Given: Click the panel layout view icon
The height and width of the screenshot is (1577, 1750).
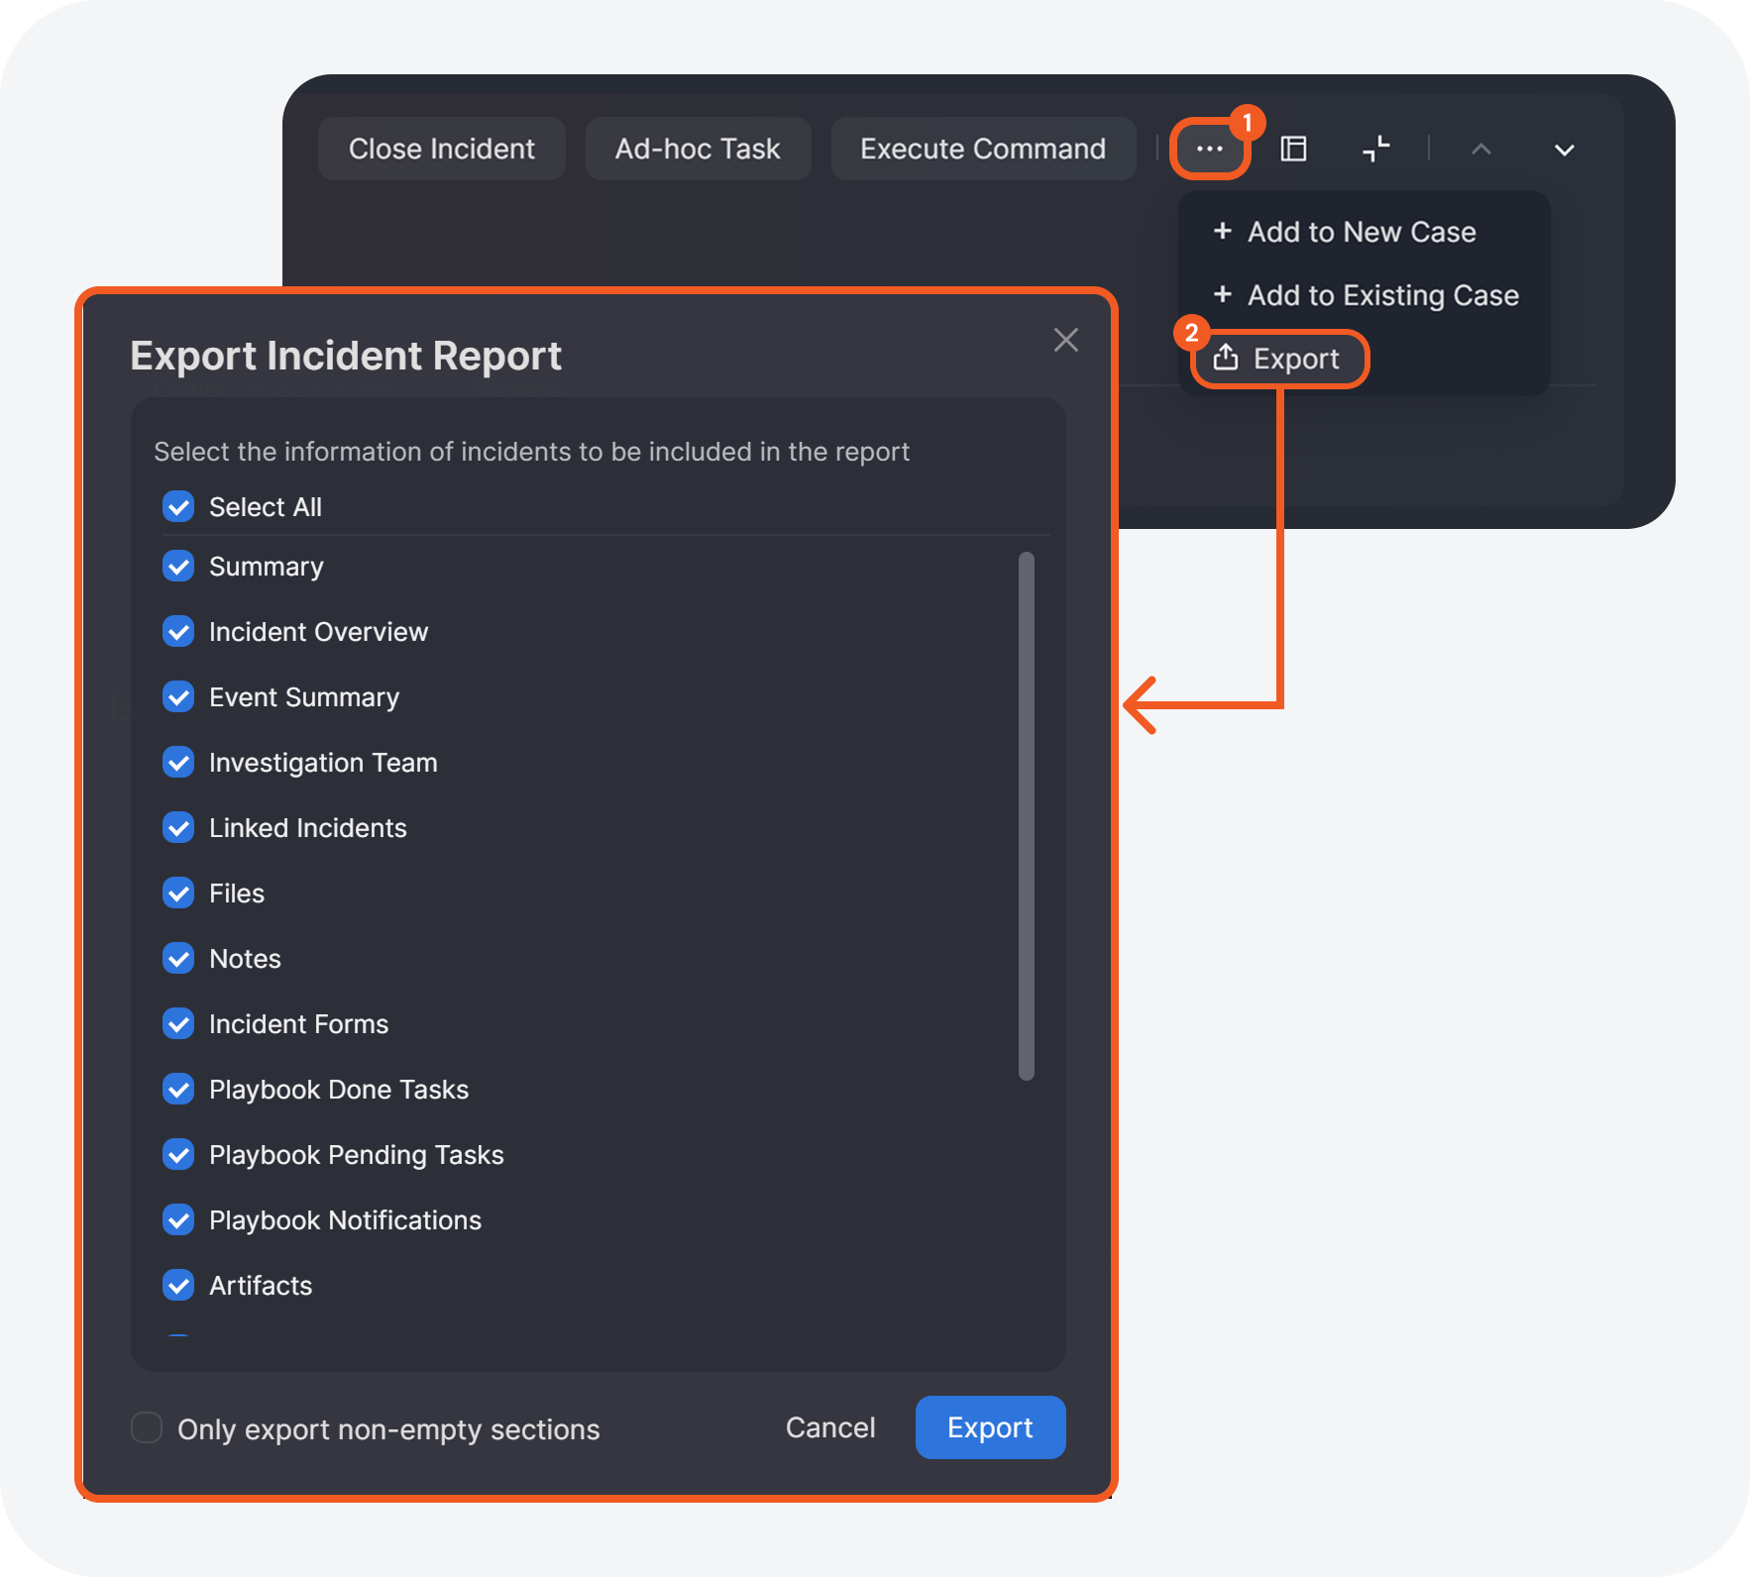Looking at the screenshot, I should [x=1293, y=150].
